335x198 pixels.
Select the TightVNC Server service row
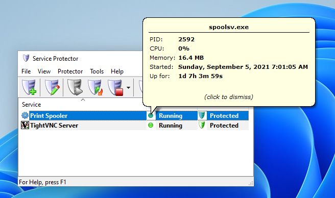pos(135,126)
